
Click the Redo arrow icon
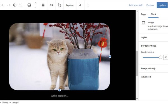coord(9,5)
